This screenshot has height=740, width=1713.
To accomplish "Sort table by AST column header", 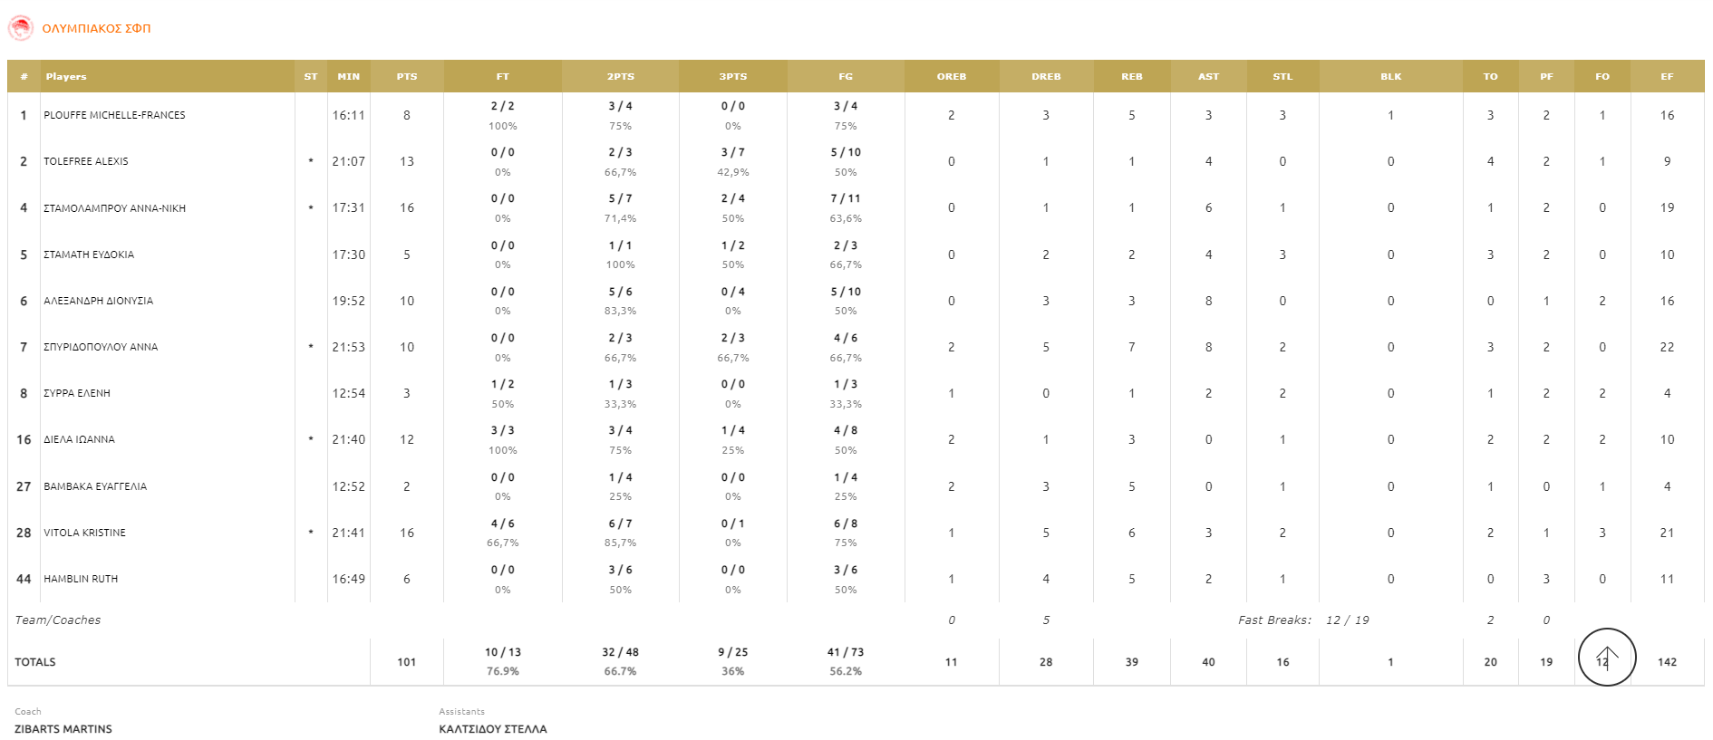I will (1208, 77).
